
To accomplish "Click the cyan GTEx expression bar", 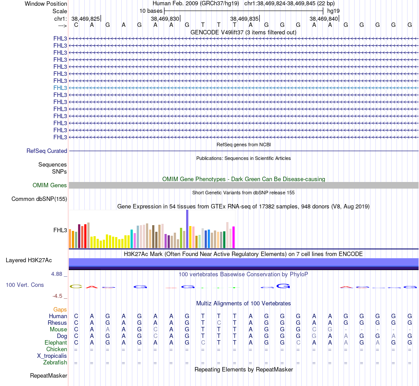I will click(131, 239).
